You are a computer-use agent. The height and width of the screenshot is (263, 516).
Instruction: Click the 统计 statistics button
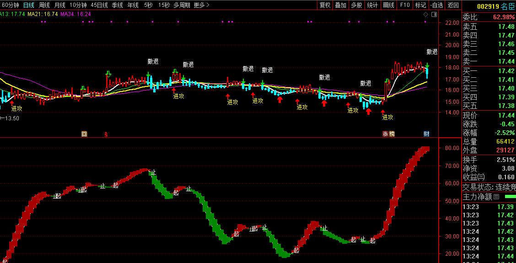pos(372,5)
